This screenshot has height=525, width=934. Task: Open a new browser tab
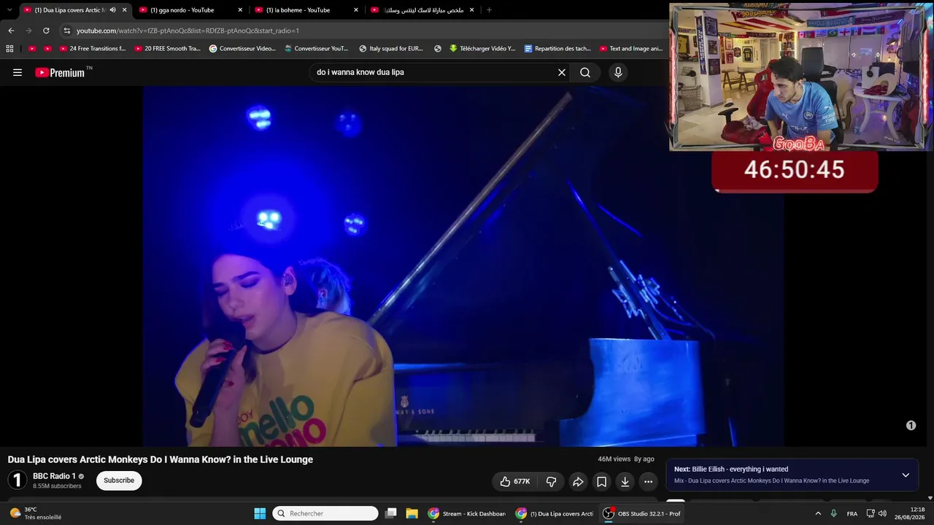coord(489,10)
